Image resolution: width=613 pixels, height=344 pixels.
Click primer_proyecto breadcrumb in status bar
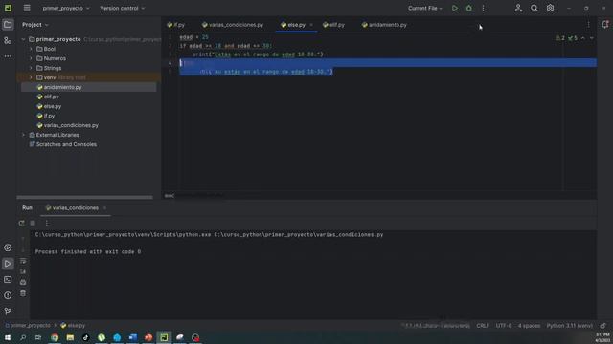[30, 325]
